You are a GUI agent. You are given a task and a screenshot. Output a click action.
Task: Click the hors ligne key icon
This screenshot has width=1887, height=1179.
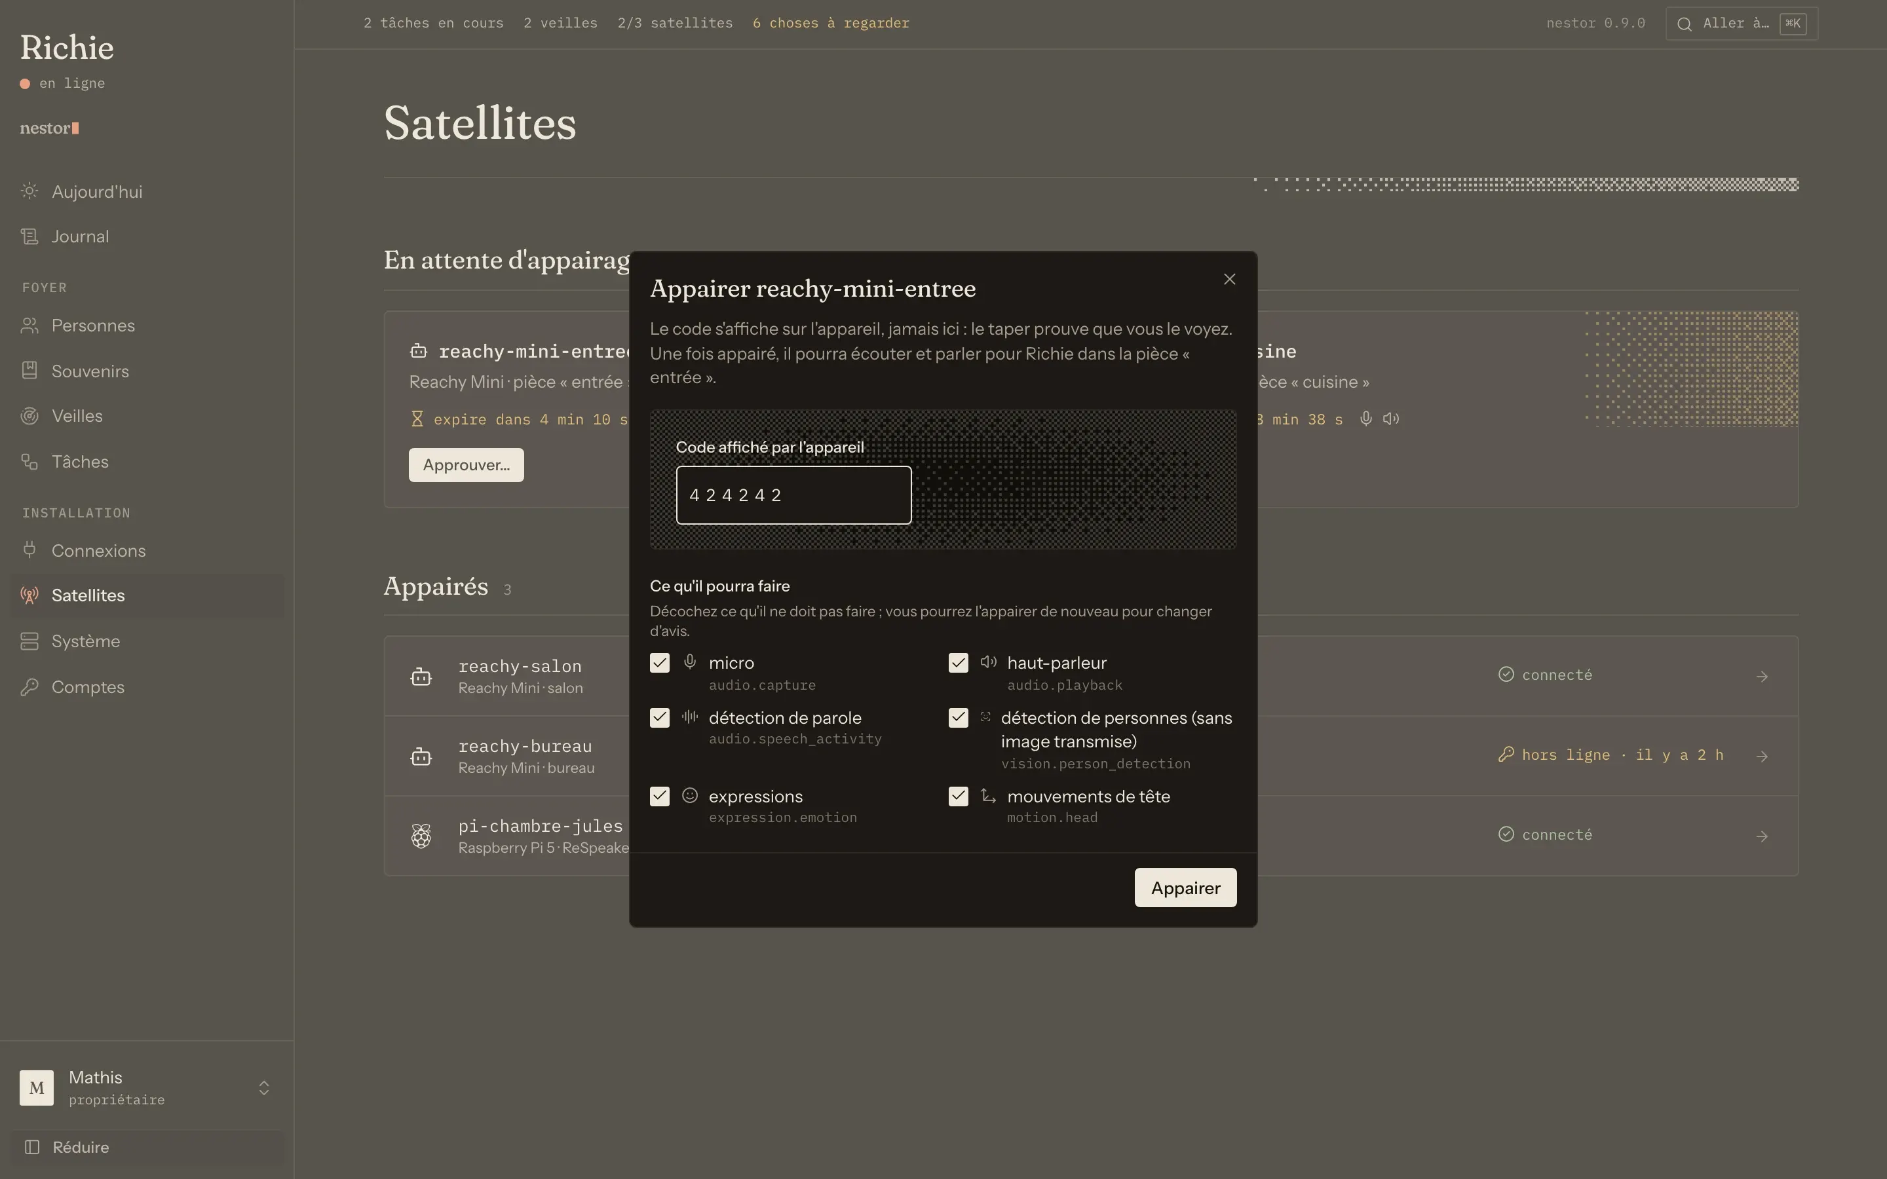1506,754
